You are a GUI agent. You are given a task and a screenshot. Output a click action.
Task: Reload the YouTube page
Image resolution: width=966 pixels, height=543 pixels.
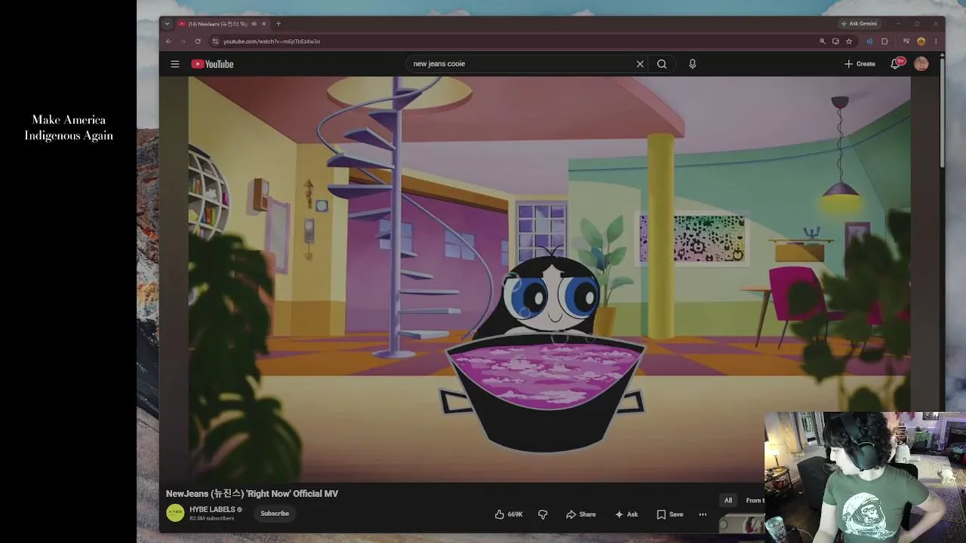pos(198,41)
